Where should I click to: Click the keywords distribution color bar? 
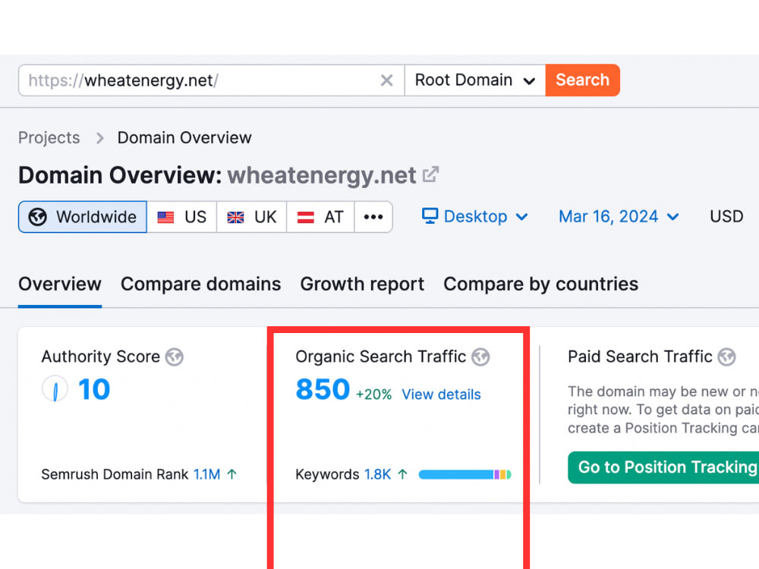pos(465,475)
